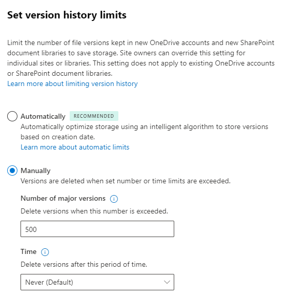Click the Time field label
The image size is (288, 298).
click(28, 251)
